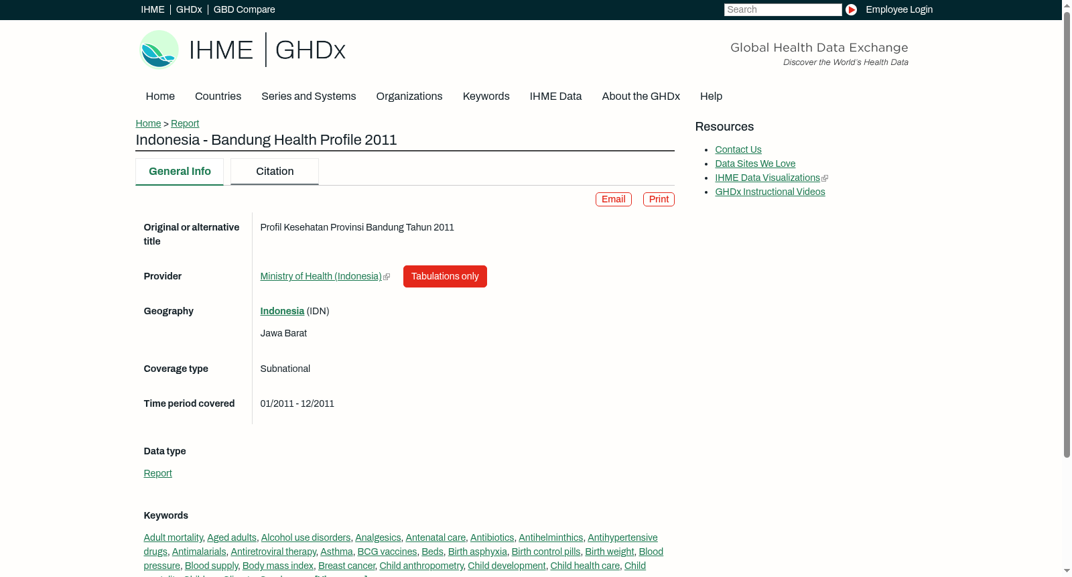1072x577 pixels.
Task: Click the Antimalarials keyword
Action: [199, 552]
